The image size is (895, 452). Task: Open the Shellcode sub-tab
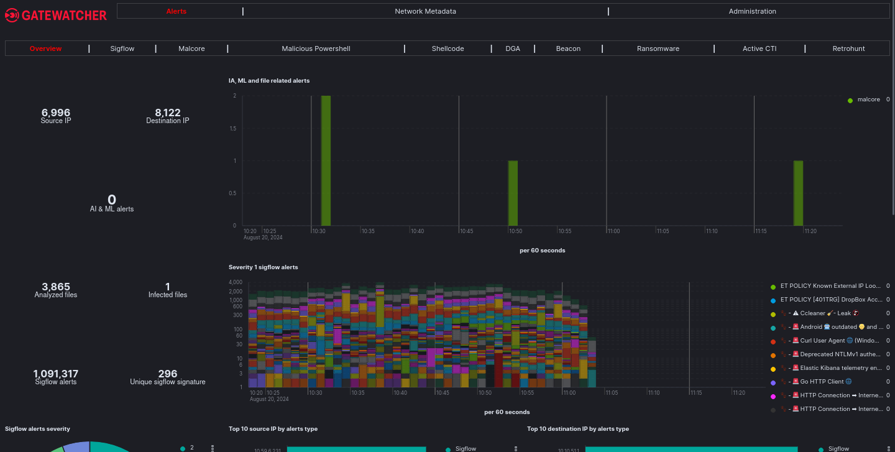447,48
